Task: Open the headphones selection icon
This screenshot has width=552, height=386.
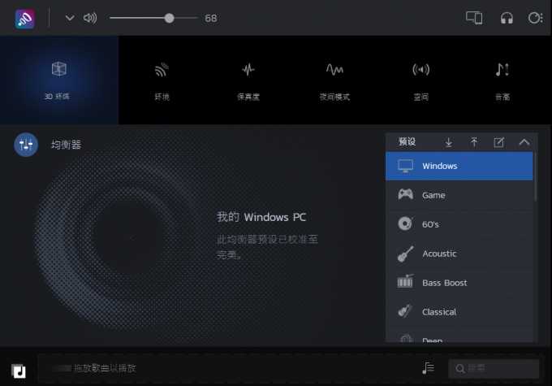Action: pos(507,18)
